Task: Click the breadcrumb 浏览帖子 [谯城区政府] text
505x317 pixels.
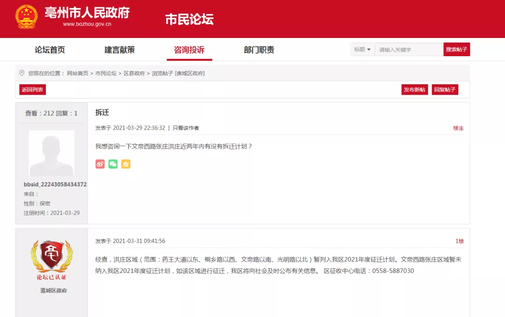Action: (x=178, y=73)
